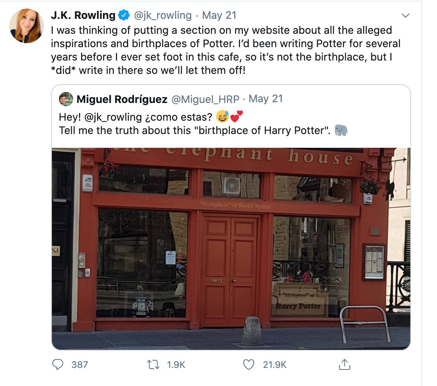Image resolution: width=437 pixels, height=386 pixels.
Task: Click J.K. Rowling's verified blue badge
Action: 124,15
